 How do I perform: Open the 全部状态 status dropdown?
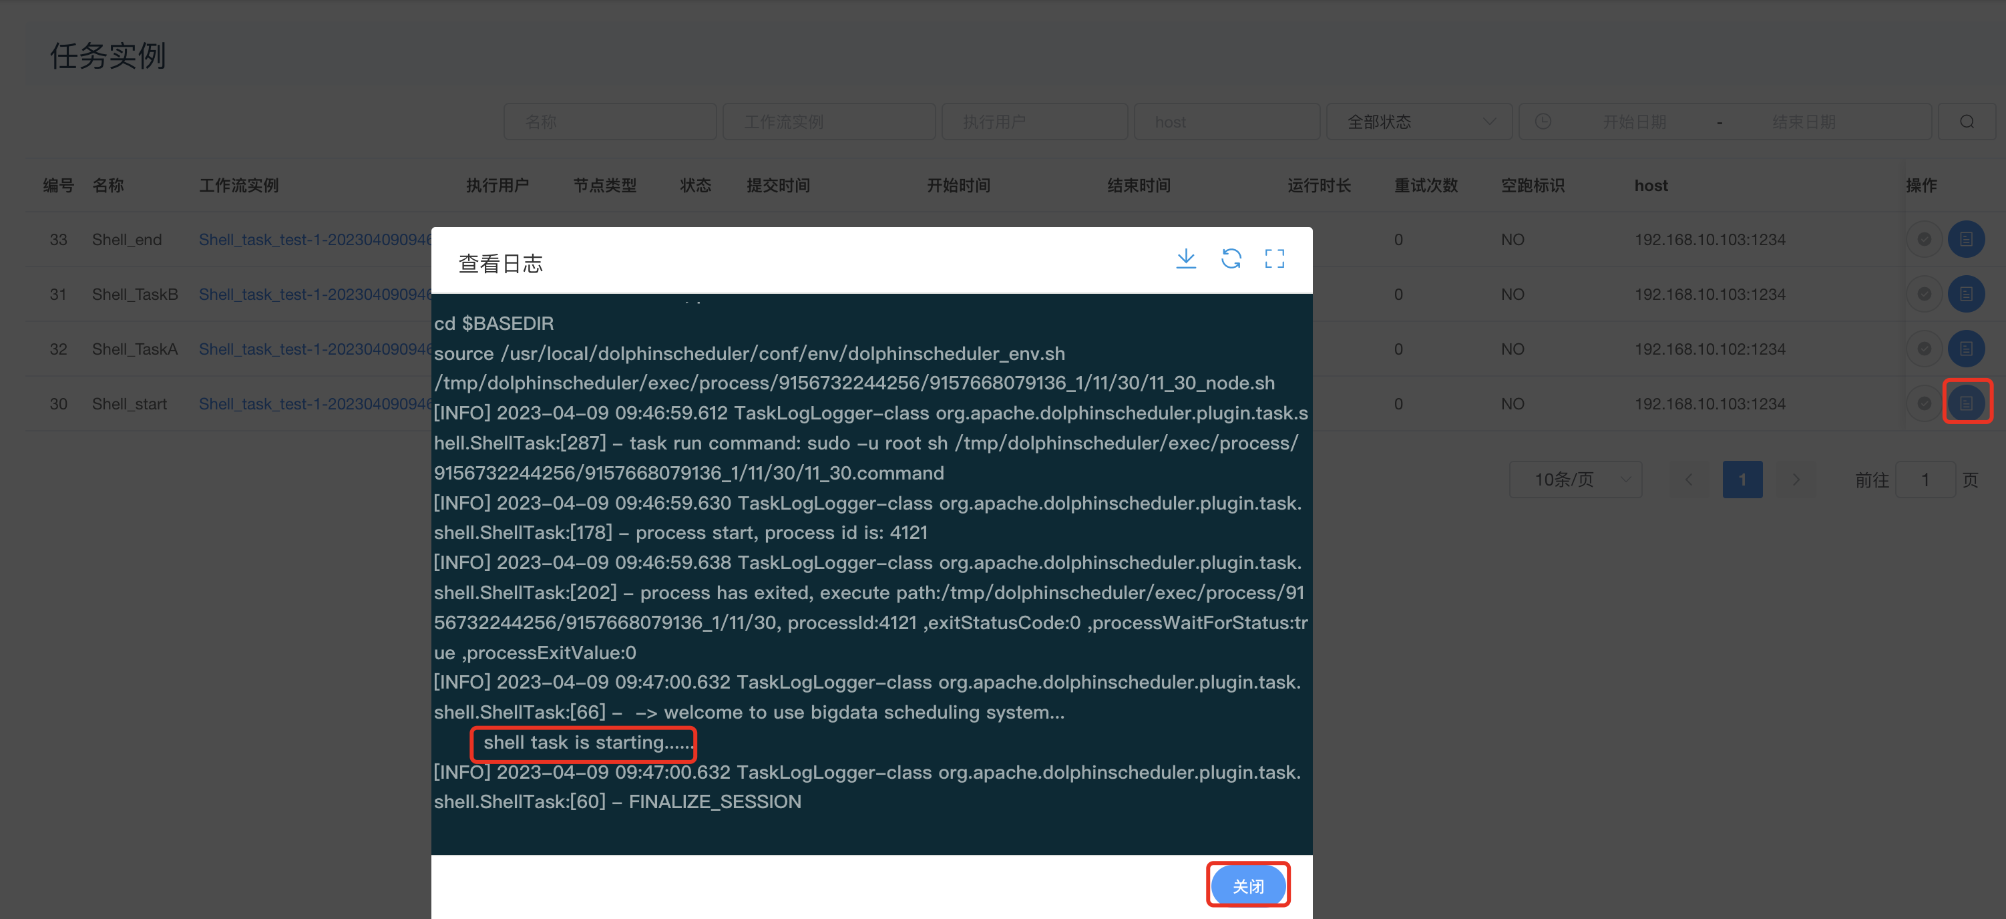(1418, 122)
